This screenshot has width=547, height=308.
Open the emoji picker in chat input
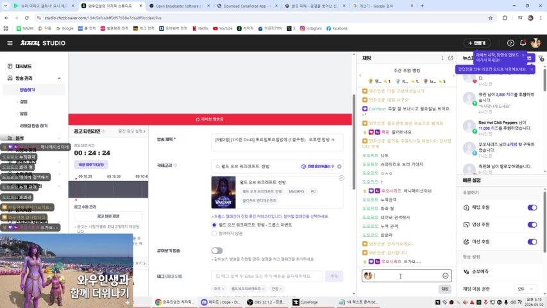pyautogui.click(x=445, y=276)
